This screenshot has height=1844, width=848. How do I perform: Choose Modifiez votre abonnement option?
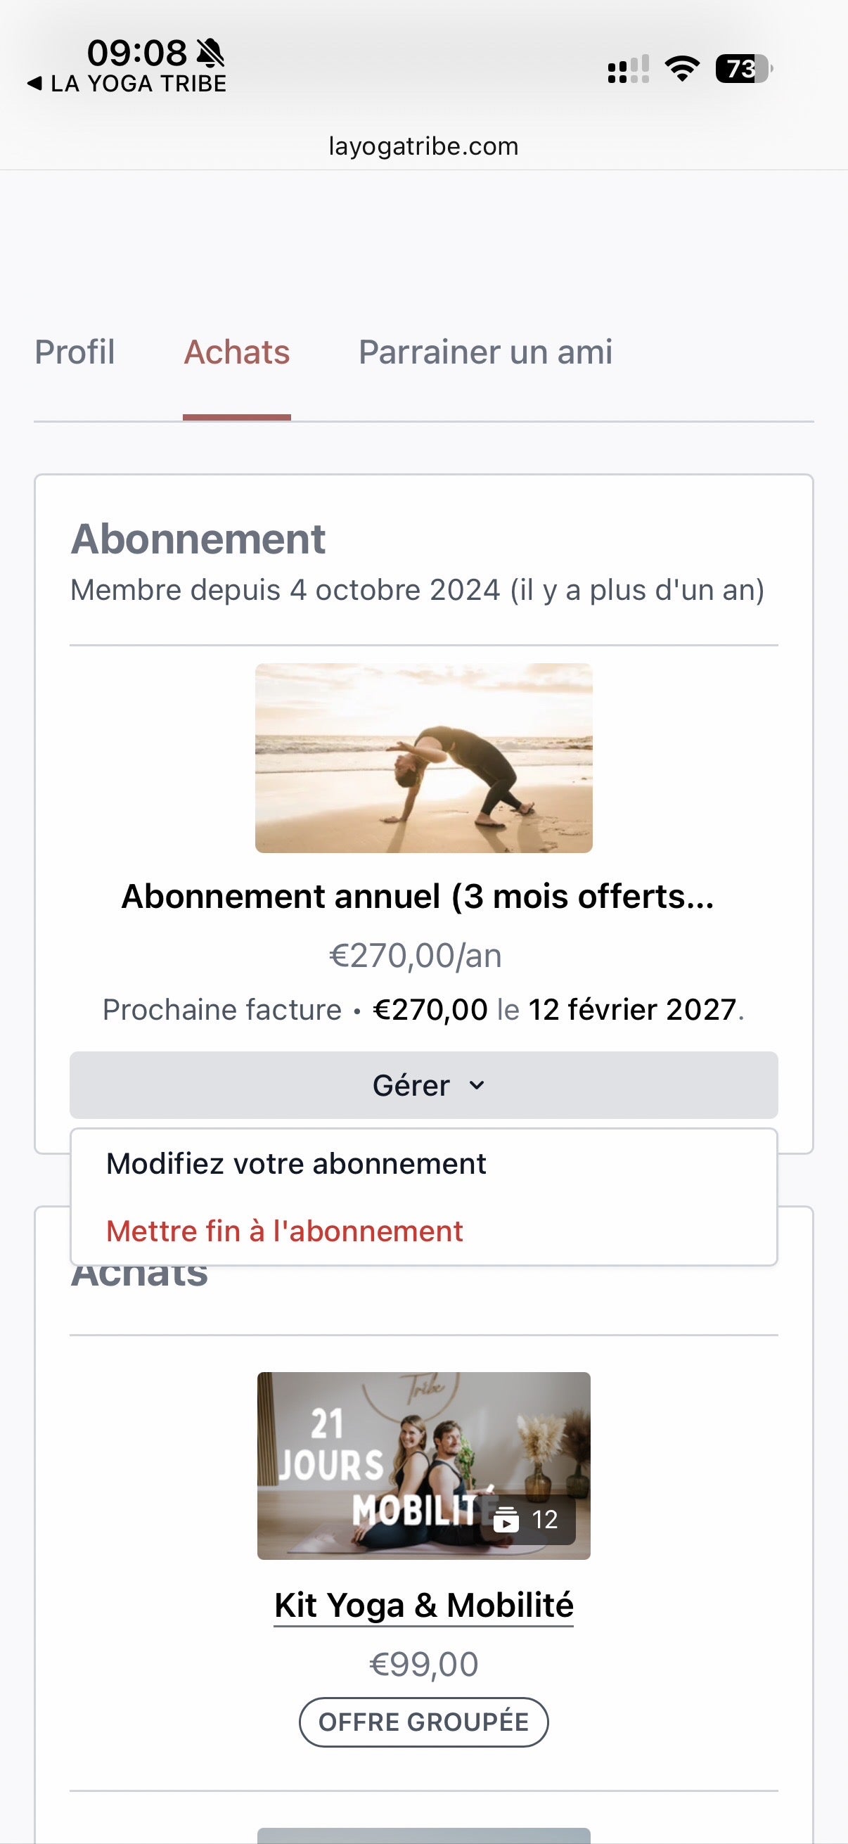point(295,1164)
